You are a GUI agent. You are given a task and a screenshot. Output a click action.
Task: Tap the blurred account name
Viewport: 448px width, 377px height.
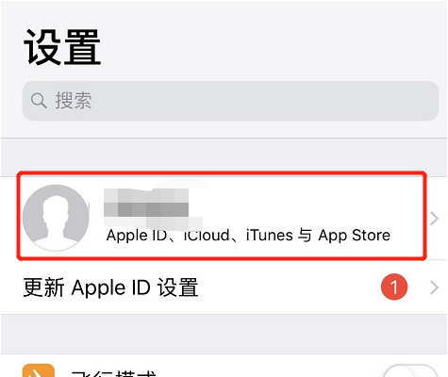[x=147, y=203]
